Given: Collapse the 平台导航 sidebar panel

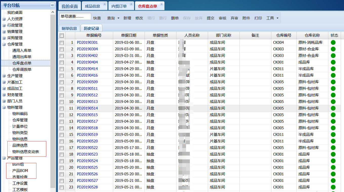Looking at the screenshot, I should click(52, 5).
